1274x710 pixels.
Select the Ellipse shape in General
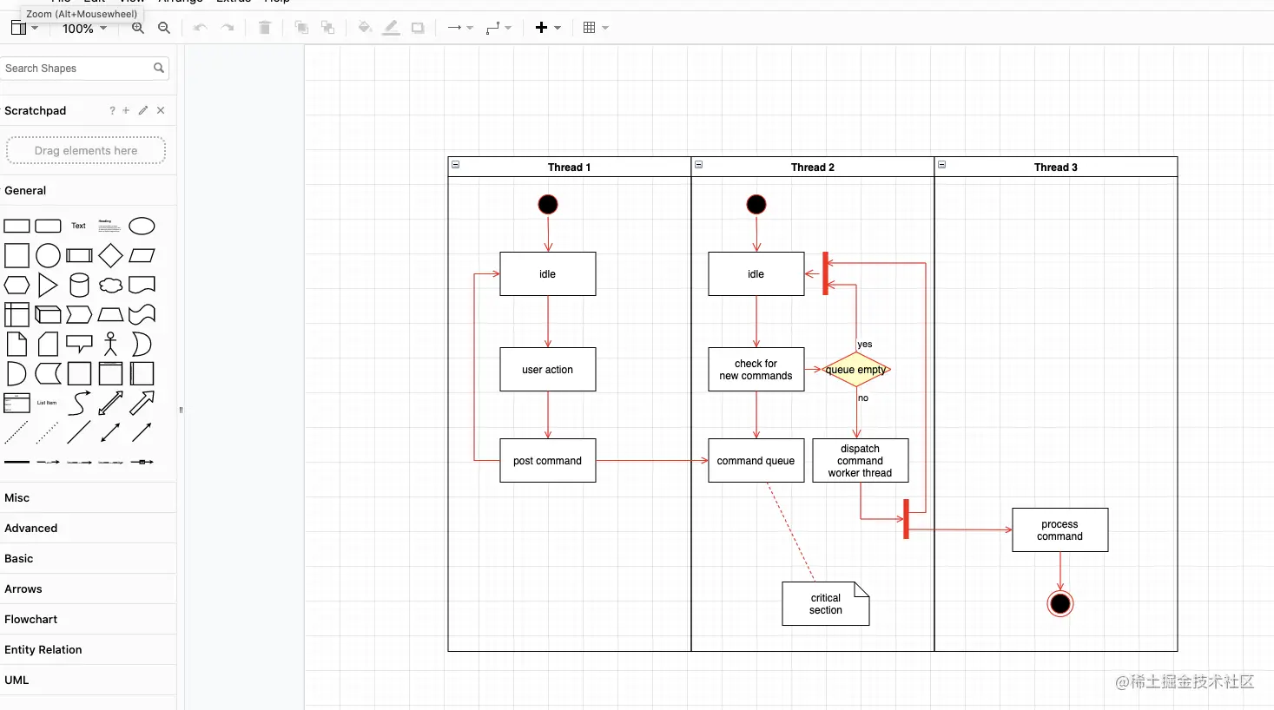click(x=142, y=227)
